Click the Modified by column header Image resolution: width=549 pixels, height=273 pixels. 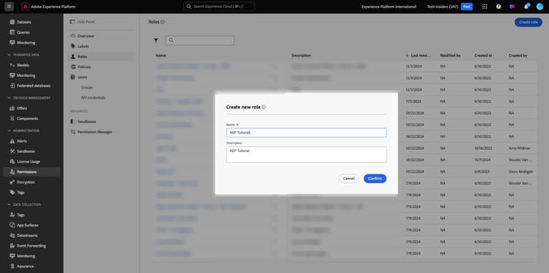450,56
